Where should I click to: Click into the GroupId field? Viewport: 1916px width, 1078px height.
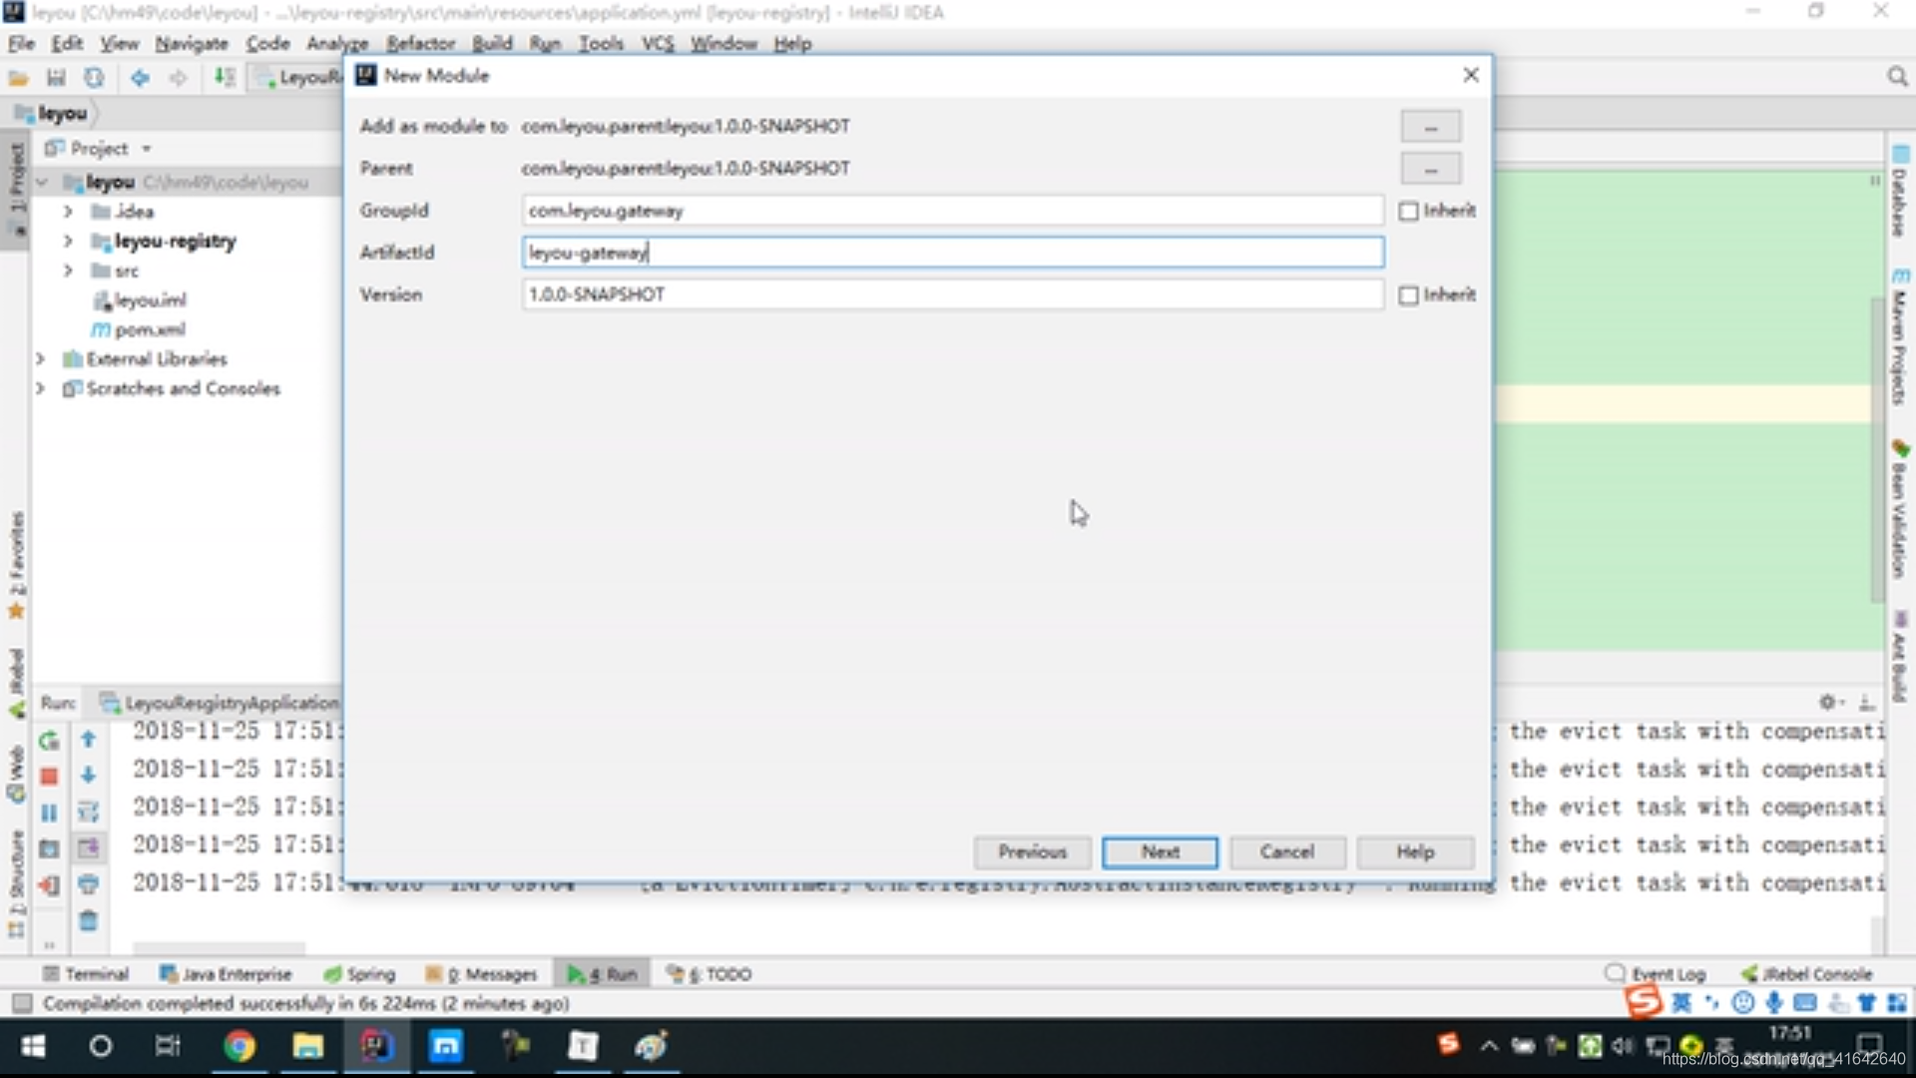[x=952, y=211]
